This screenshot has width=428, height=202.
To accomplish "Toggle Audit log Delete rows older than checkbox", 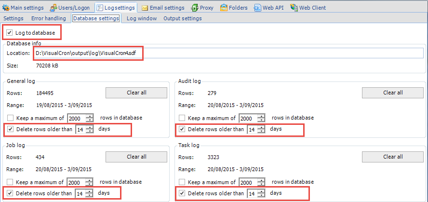I will pos(182,129).
